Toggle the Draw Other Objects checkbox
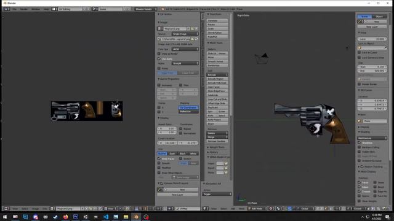 (x=159, y=173)
